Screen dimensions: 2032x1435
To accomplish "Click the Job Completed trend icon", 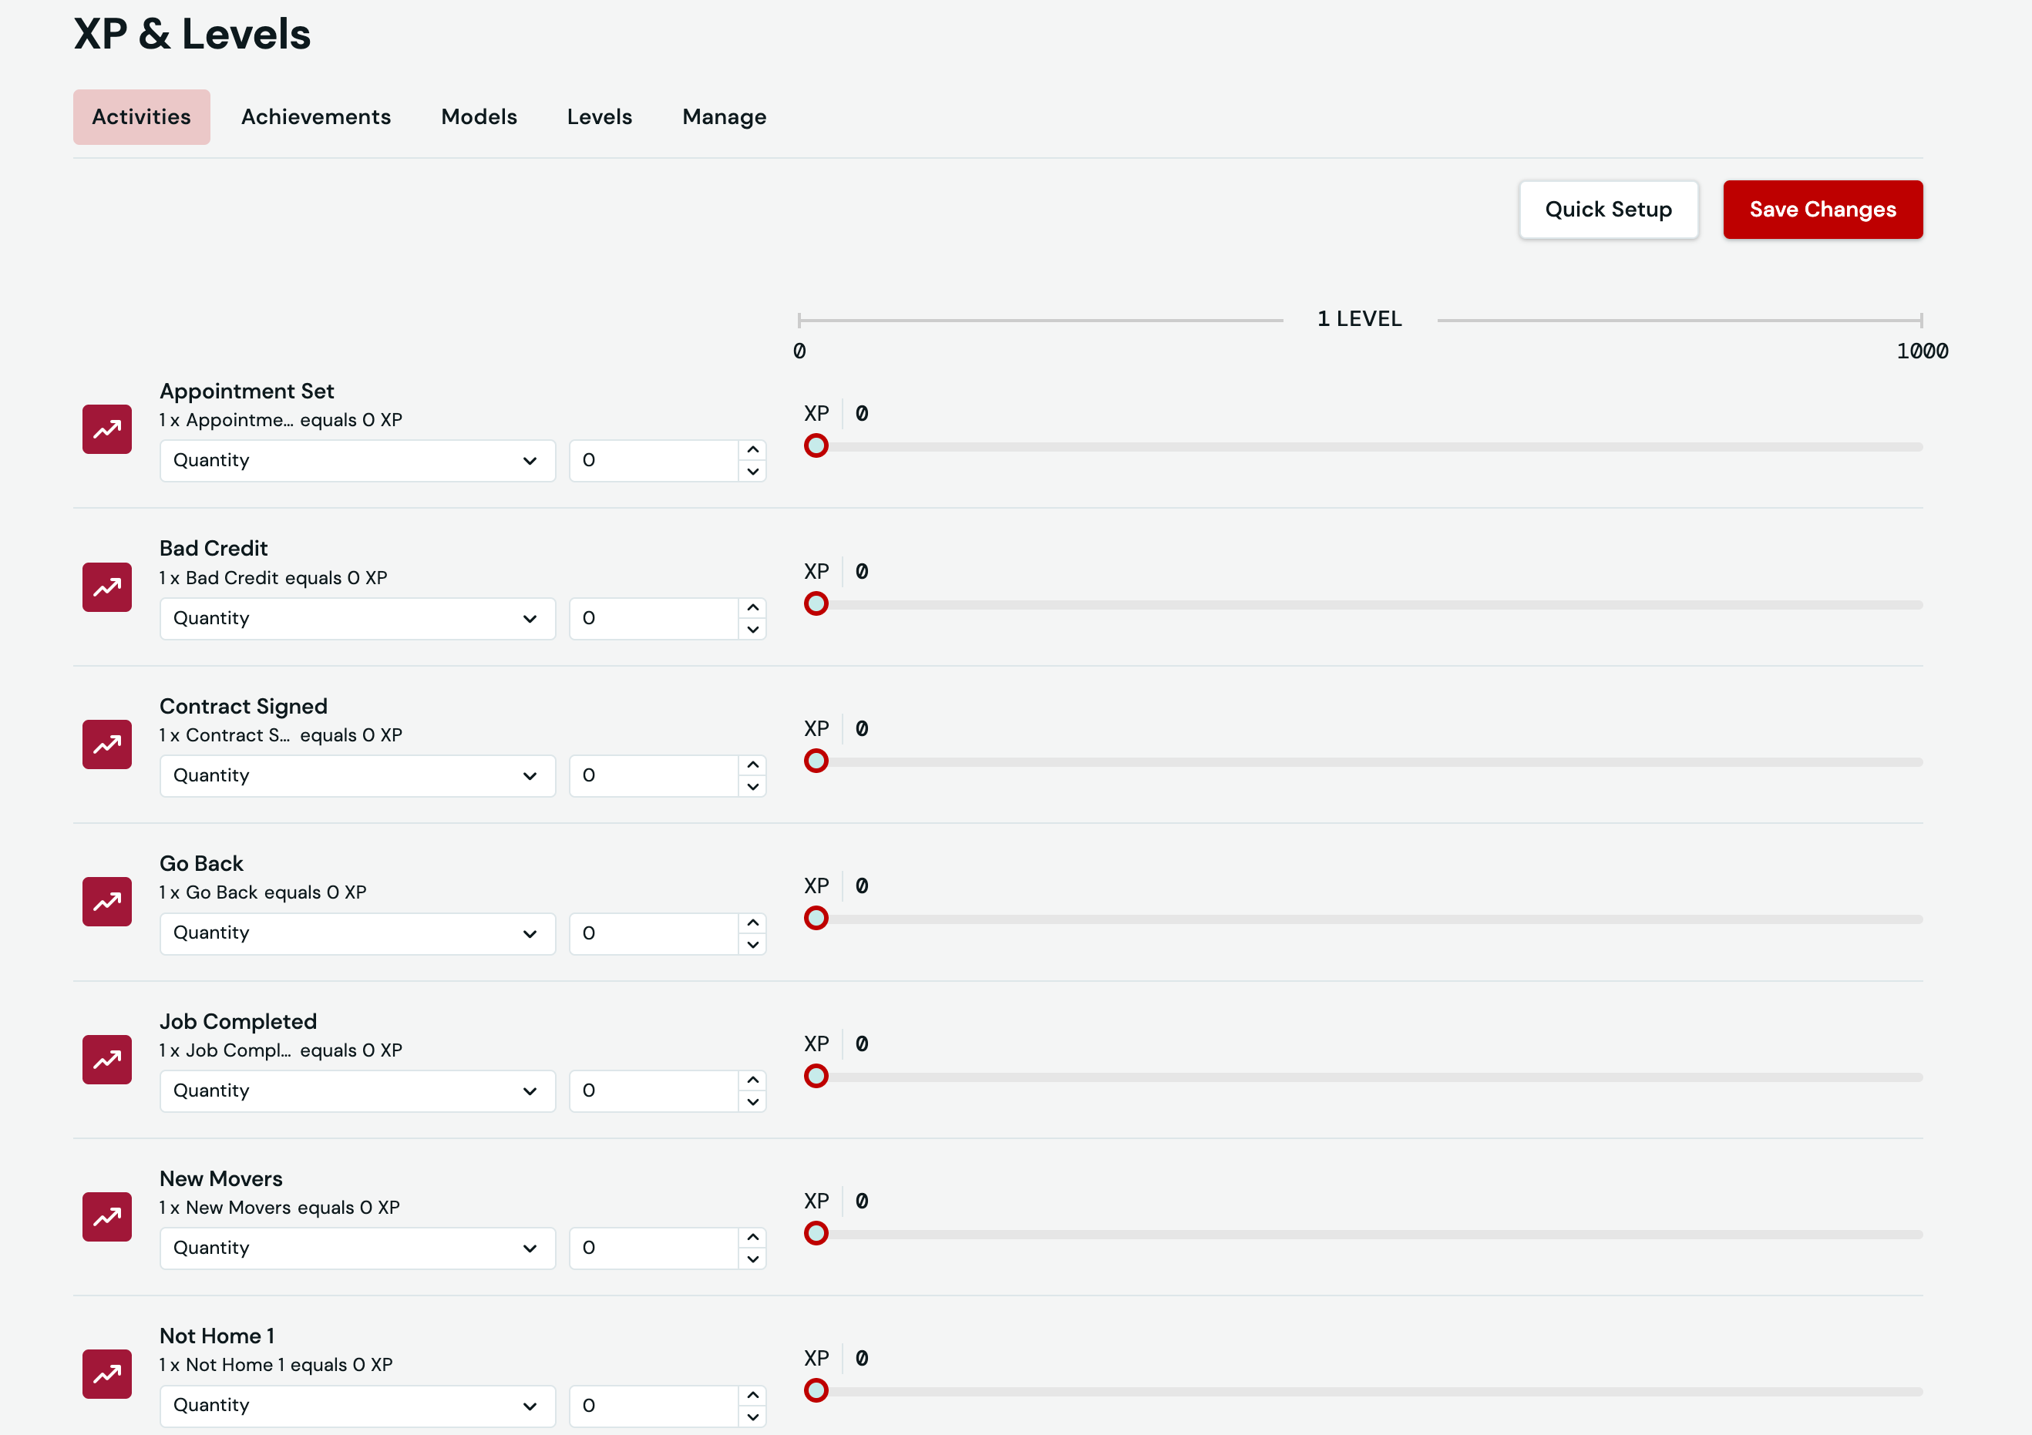I will (x=107, y=1060).
